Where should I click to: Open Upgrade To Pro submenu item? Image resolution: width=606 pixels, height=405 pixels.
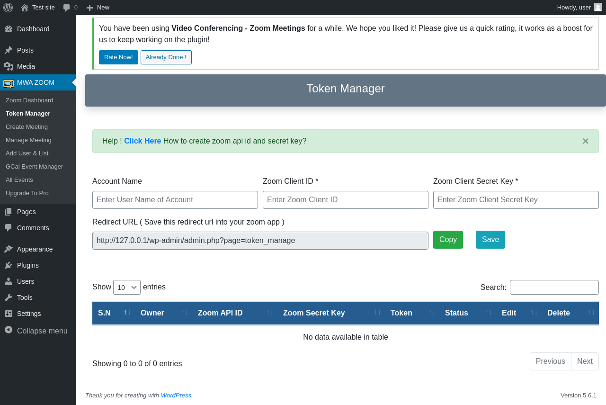[x=27, y=193]
